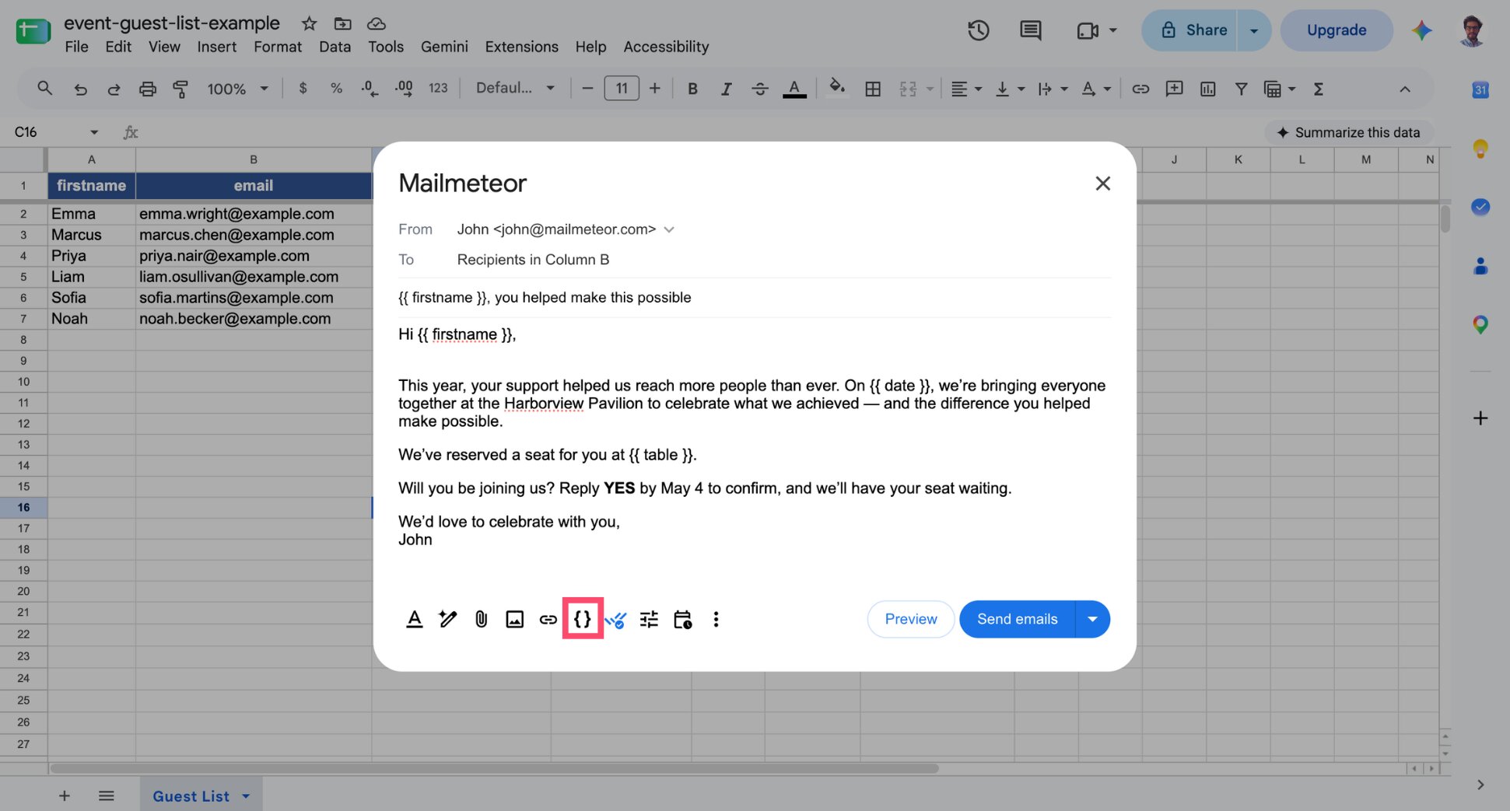The width and height of the screenshot is (1510, 811).
Task: Toggle email tracking double-check icon
Action: pyautogui.click(x=615, y=620)
